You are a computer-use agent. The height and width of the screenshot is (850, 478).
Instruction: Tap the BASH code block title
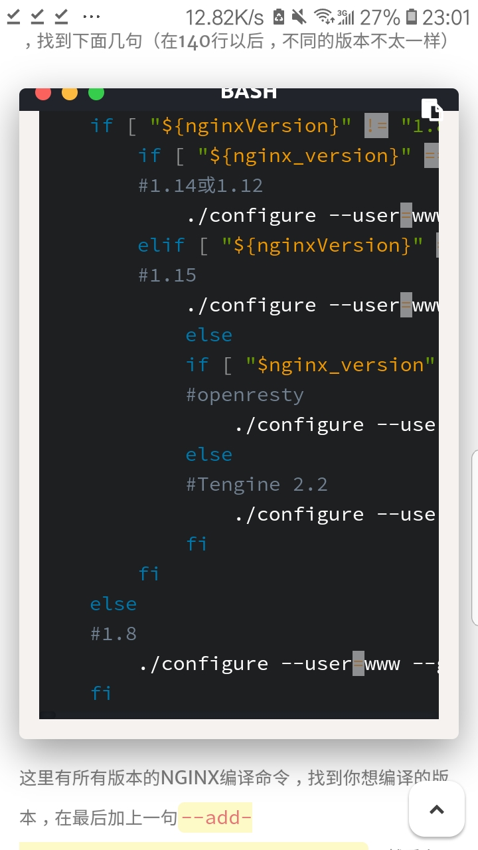pyautogui.click(x=248, y=93)
